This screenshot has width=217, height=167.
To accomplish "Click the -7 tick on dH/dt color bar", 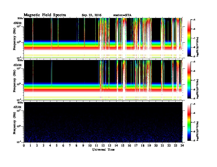I will pos(194,38).
